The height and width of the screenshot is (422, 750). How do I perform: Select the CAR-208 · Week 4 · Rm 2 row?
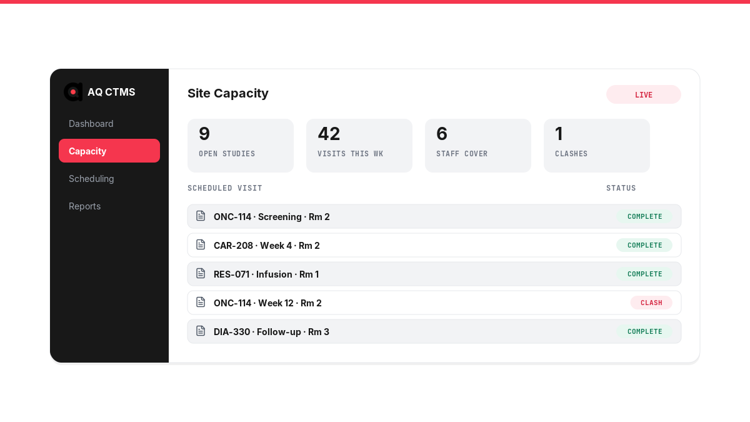coord(434,245)
